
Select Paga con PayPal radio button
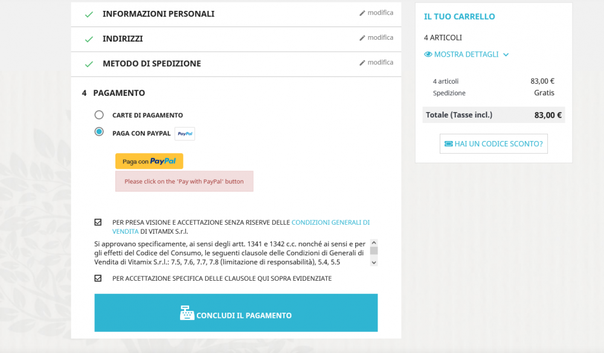[x=99, y=132]
